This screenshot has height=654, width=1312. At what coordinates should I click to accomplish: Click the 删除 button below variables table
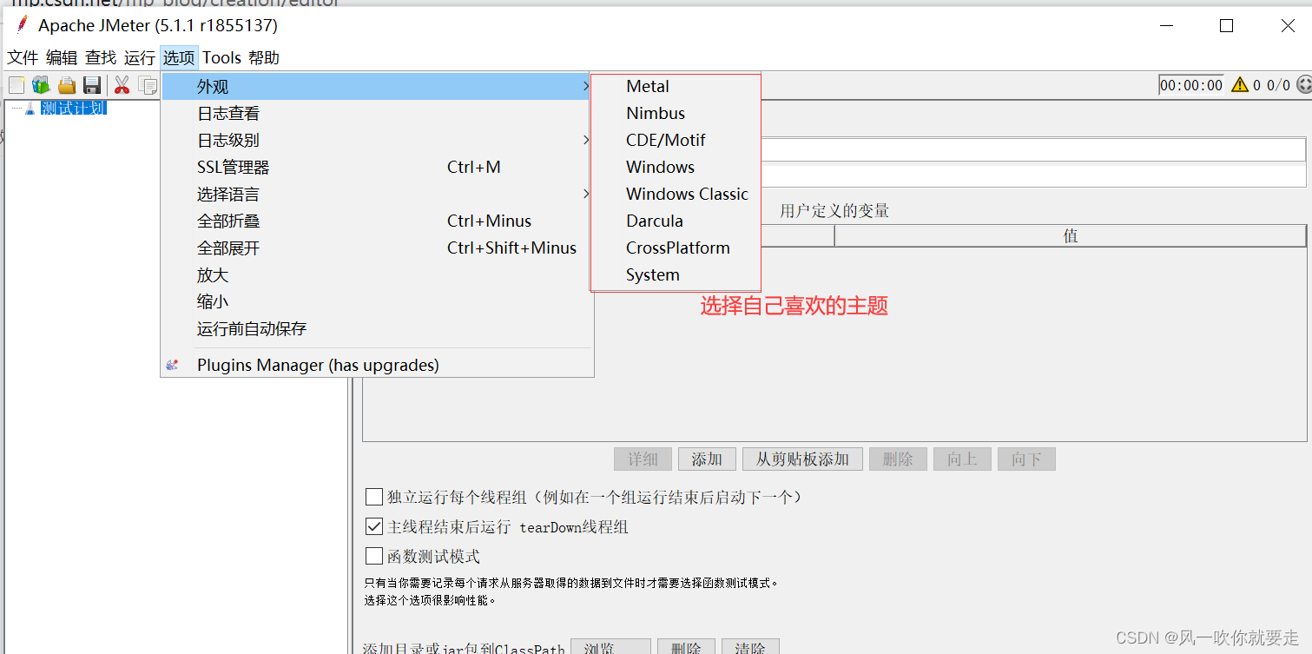(898, 459)
